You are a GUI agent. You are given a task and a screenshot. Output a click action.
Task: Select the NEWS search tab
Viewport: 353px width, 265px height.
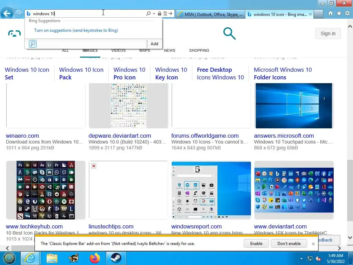[x=170, y=50]
